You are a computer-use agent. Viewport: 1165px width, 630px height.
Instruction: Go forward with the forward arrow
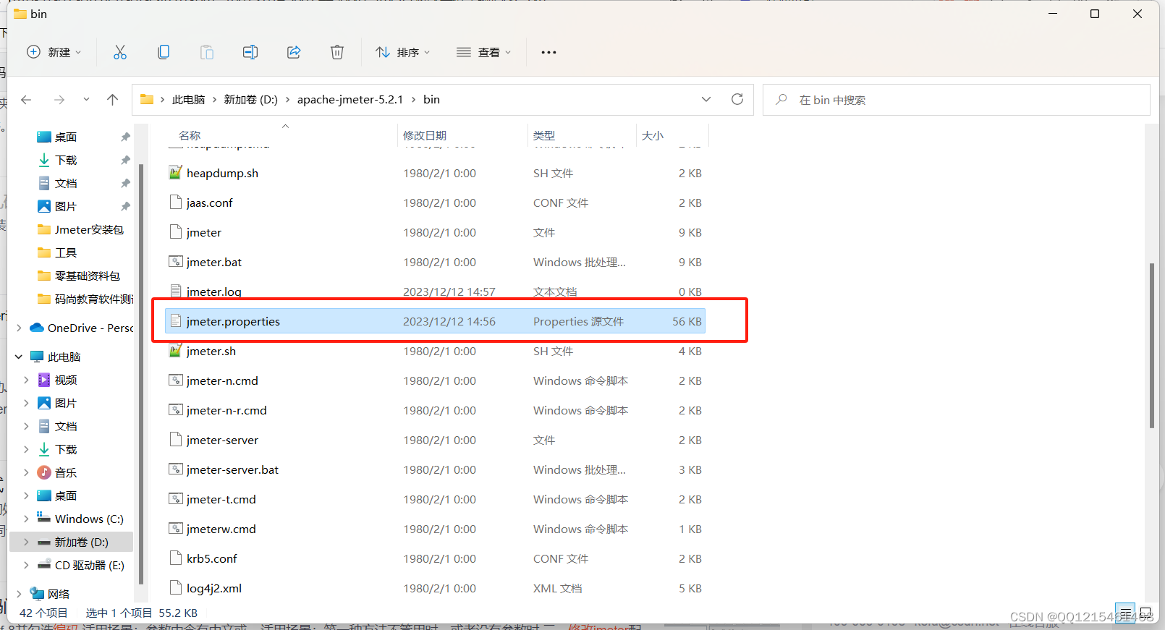tap(59, 100)
